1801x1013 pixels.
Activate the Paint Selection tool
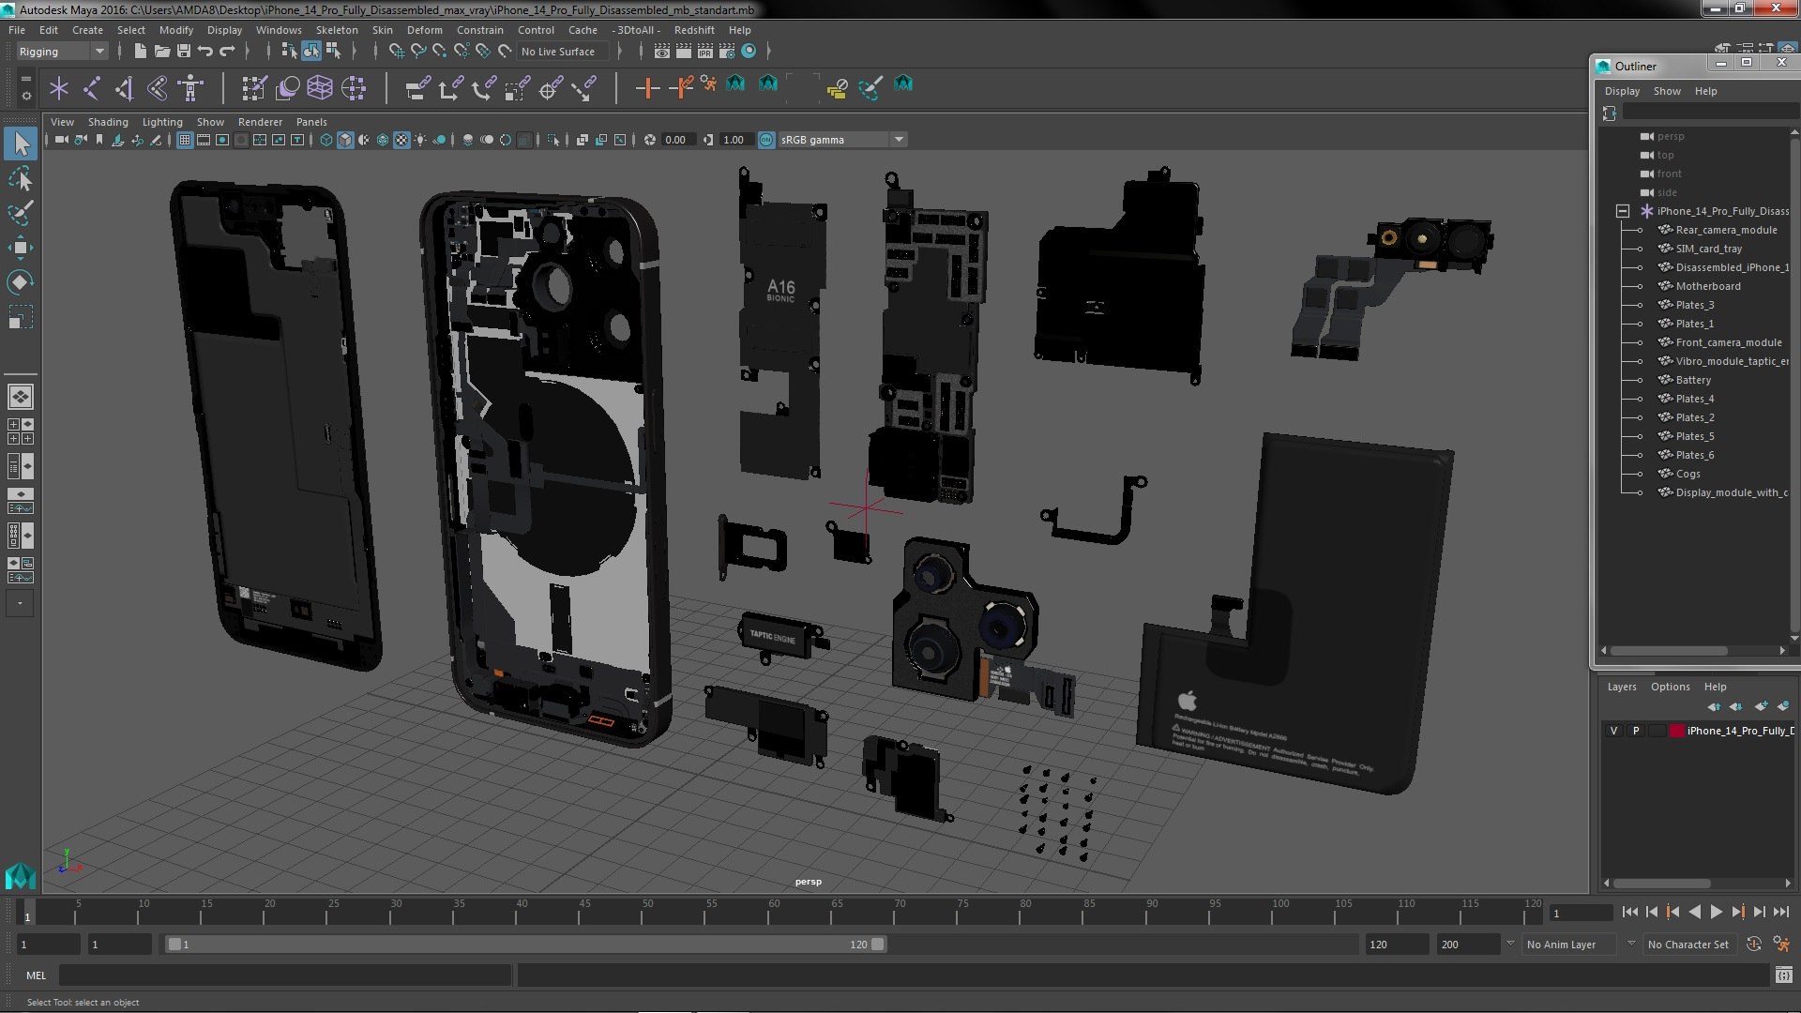pos(21,213)
